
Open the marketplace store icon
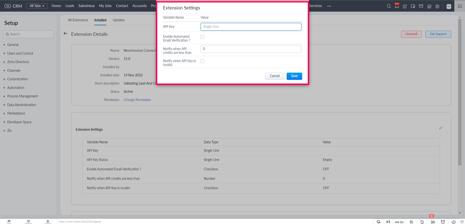pos(429,6)
